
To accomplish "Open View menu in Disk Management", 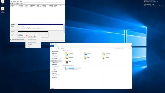I will click(18, 2).
